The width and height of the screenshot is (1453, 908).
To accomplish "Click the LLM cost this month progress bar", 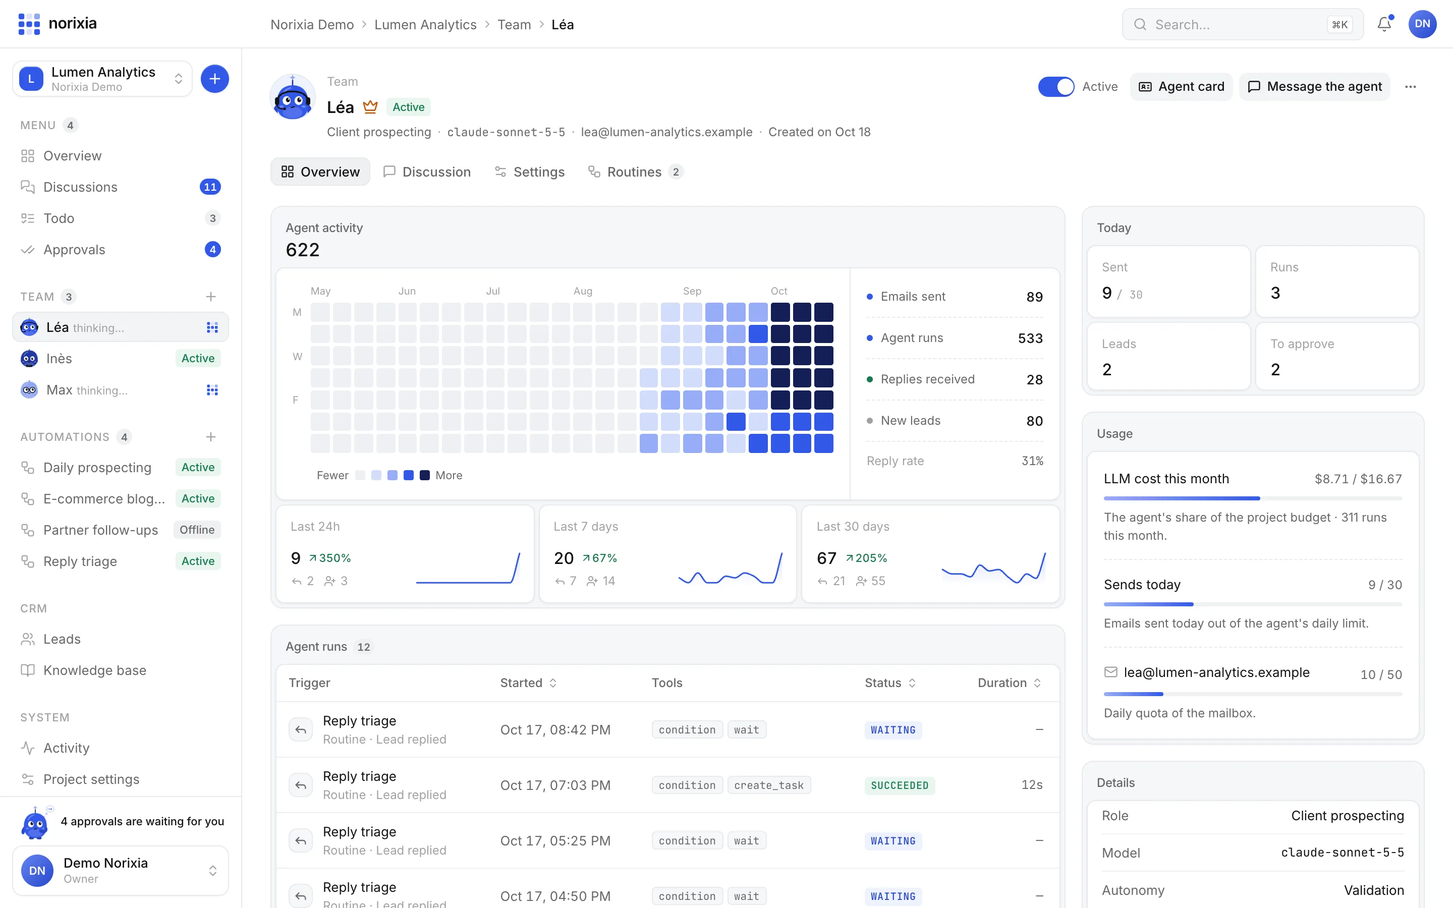I will 1253,498.
